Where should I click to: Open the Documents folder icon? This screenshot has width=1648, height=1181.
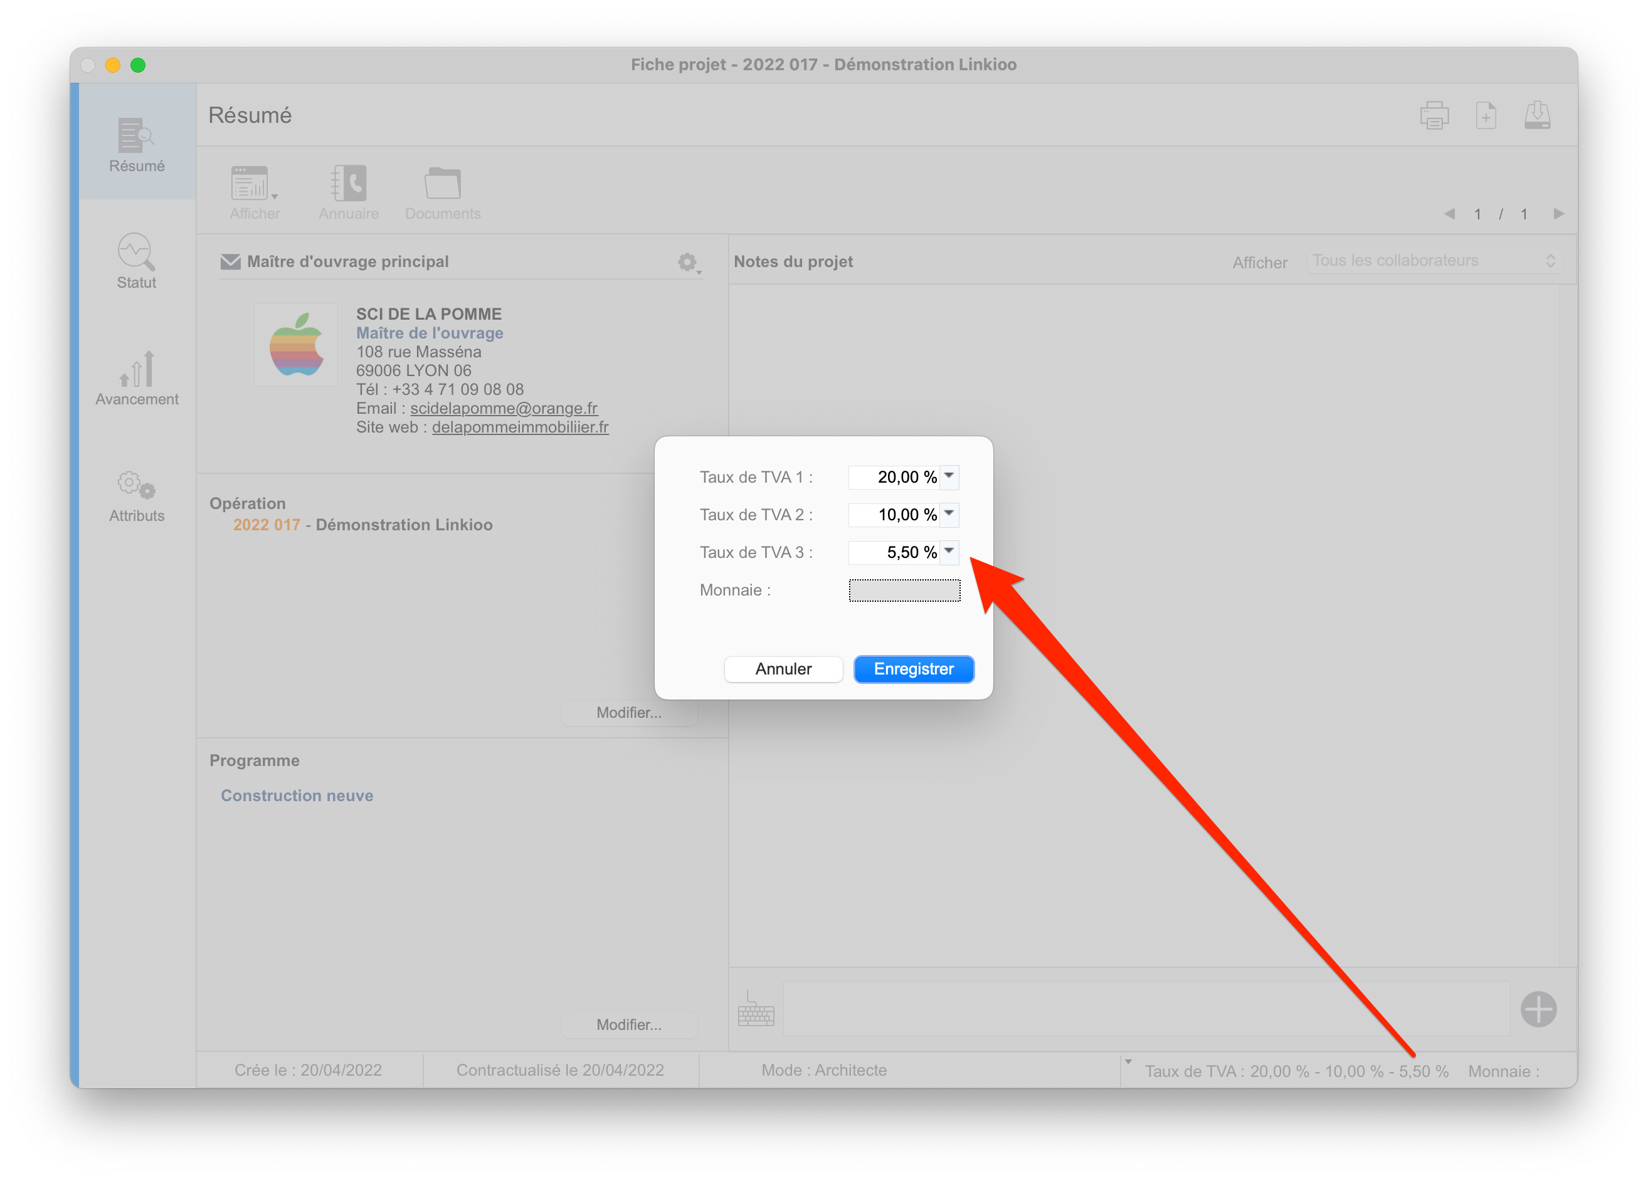tap(443, 192)
